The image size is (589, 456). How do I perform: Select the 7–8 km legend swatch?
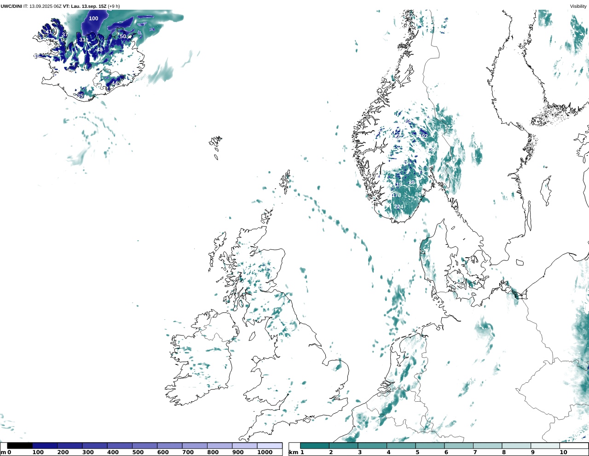tap(487, 445)
